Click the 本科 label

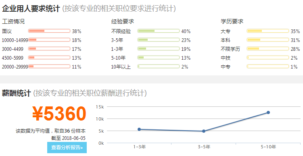click(x=226, y=40)
